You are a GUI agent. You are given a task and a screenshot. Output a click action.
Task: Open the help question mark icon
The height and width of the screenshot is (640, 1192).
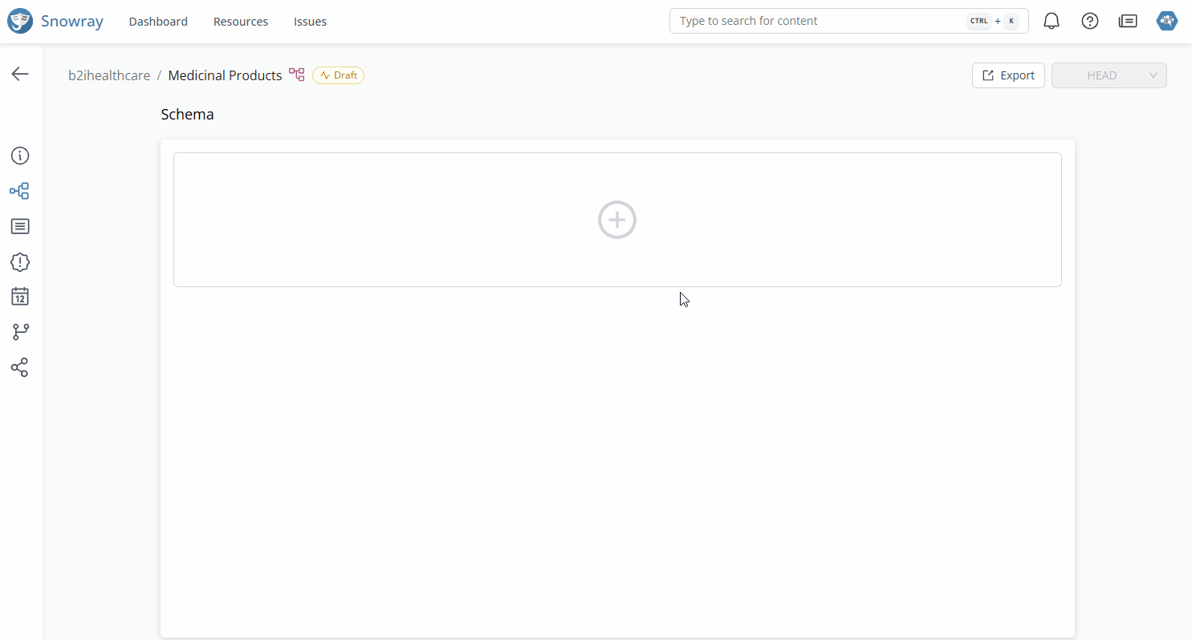pyautogui.click(x=1090, y=22)
